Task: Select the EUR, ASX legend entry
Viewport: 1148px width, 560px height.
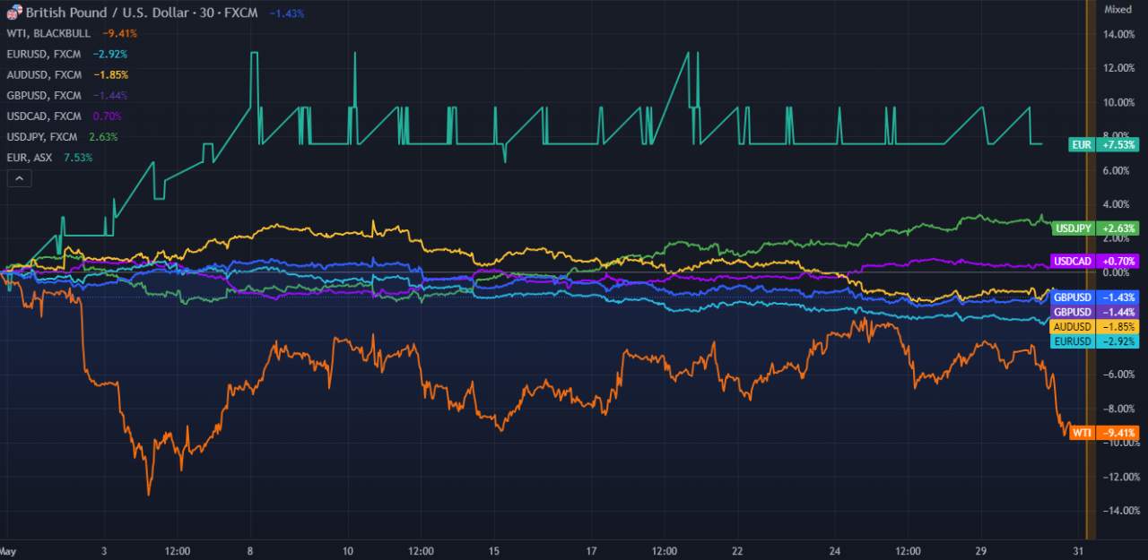Action: tap(29, 157)
